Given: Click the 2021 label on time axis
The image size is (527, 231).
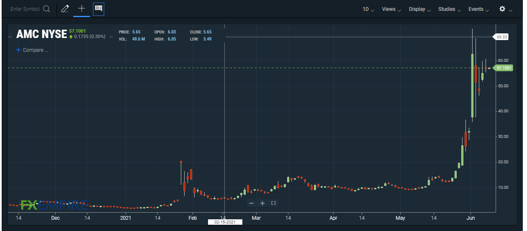Looking at the screenshot, I should (x=126, y=218).
